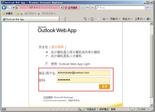155x112 pixels.
Task: Open the 网页快讯库 web slice gallery
Action: point(47,14)
